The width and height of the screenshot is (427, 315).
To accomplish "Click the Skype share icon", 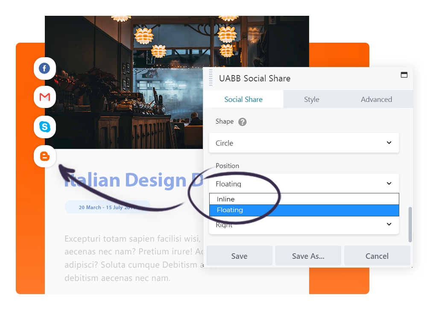I will point(44,127).
